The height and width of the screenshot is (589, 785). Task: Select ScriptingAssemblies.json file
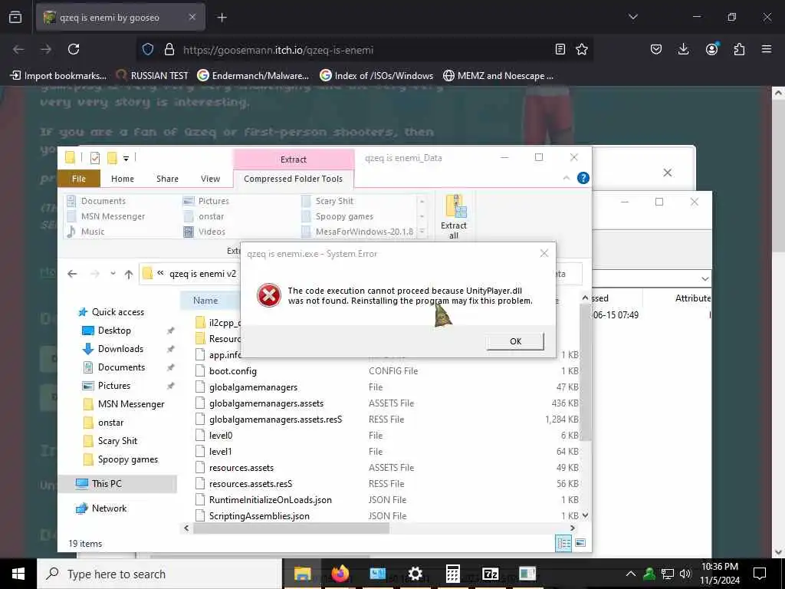tap(259, 516)
